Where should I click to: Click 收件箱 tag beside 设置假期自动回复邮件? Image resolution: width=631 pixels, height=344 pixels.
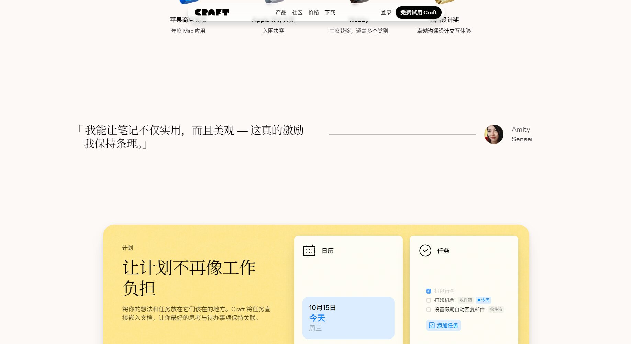click(x=496, y=309)
